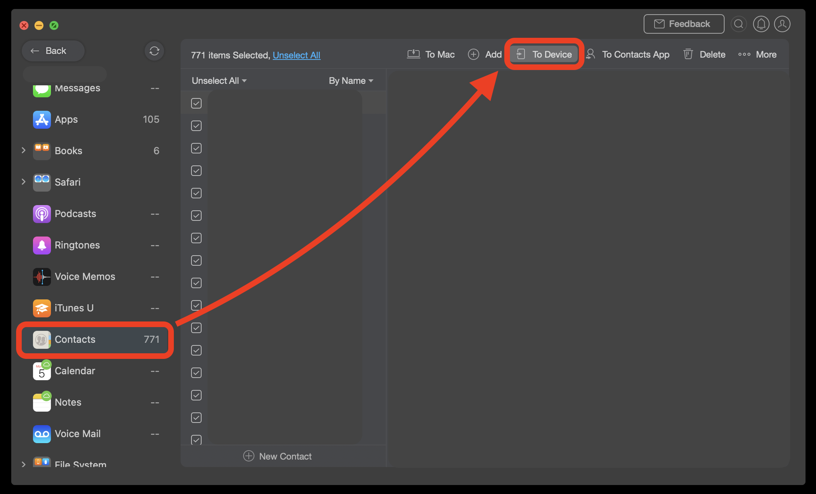Click the More options icon
Screen dimensions: 816x494
(x=745, y=54)
